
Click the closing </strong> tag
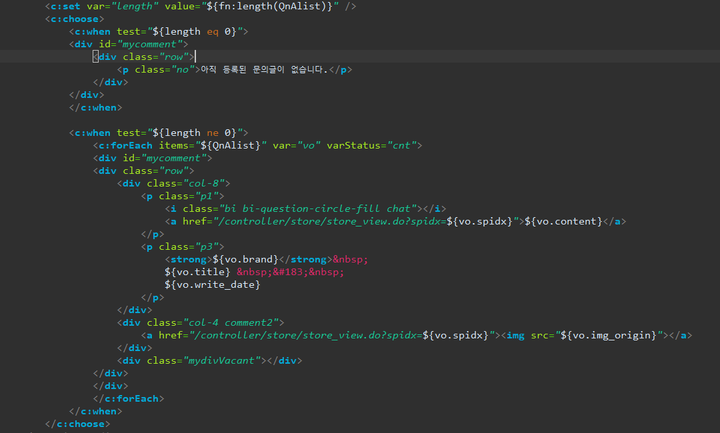pyautogui.click(x=305, y=260)
